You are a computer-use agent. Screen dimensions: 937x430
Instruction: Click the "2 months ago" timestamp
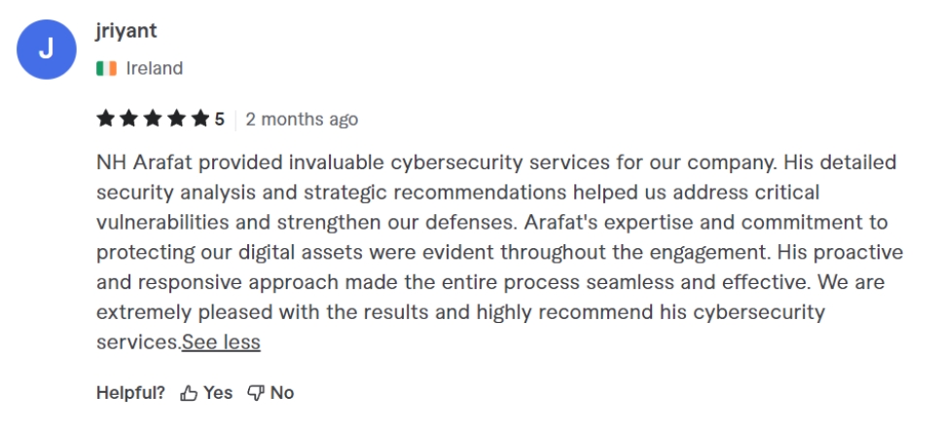pyautogui.click(x=302, y=120)
